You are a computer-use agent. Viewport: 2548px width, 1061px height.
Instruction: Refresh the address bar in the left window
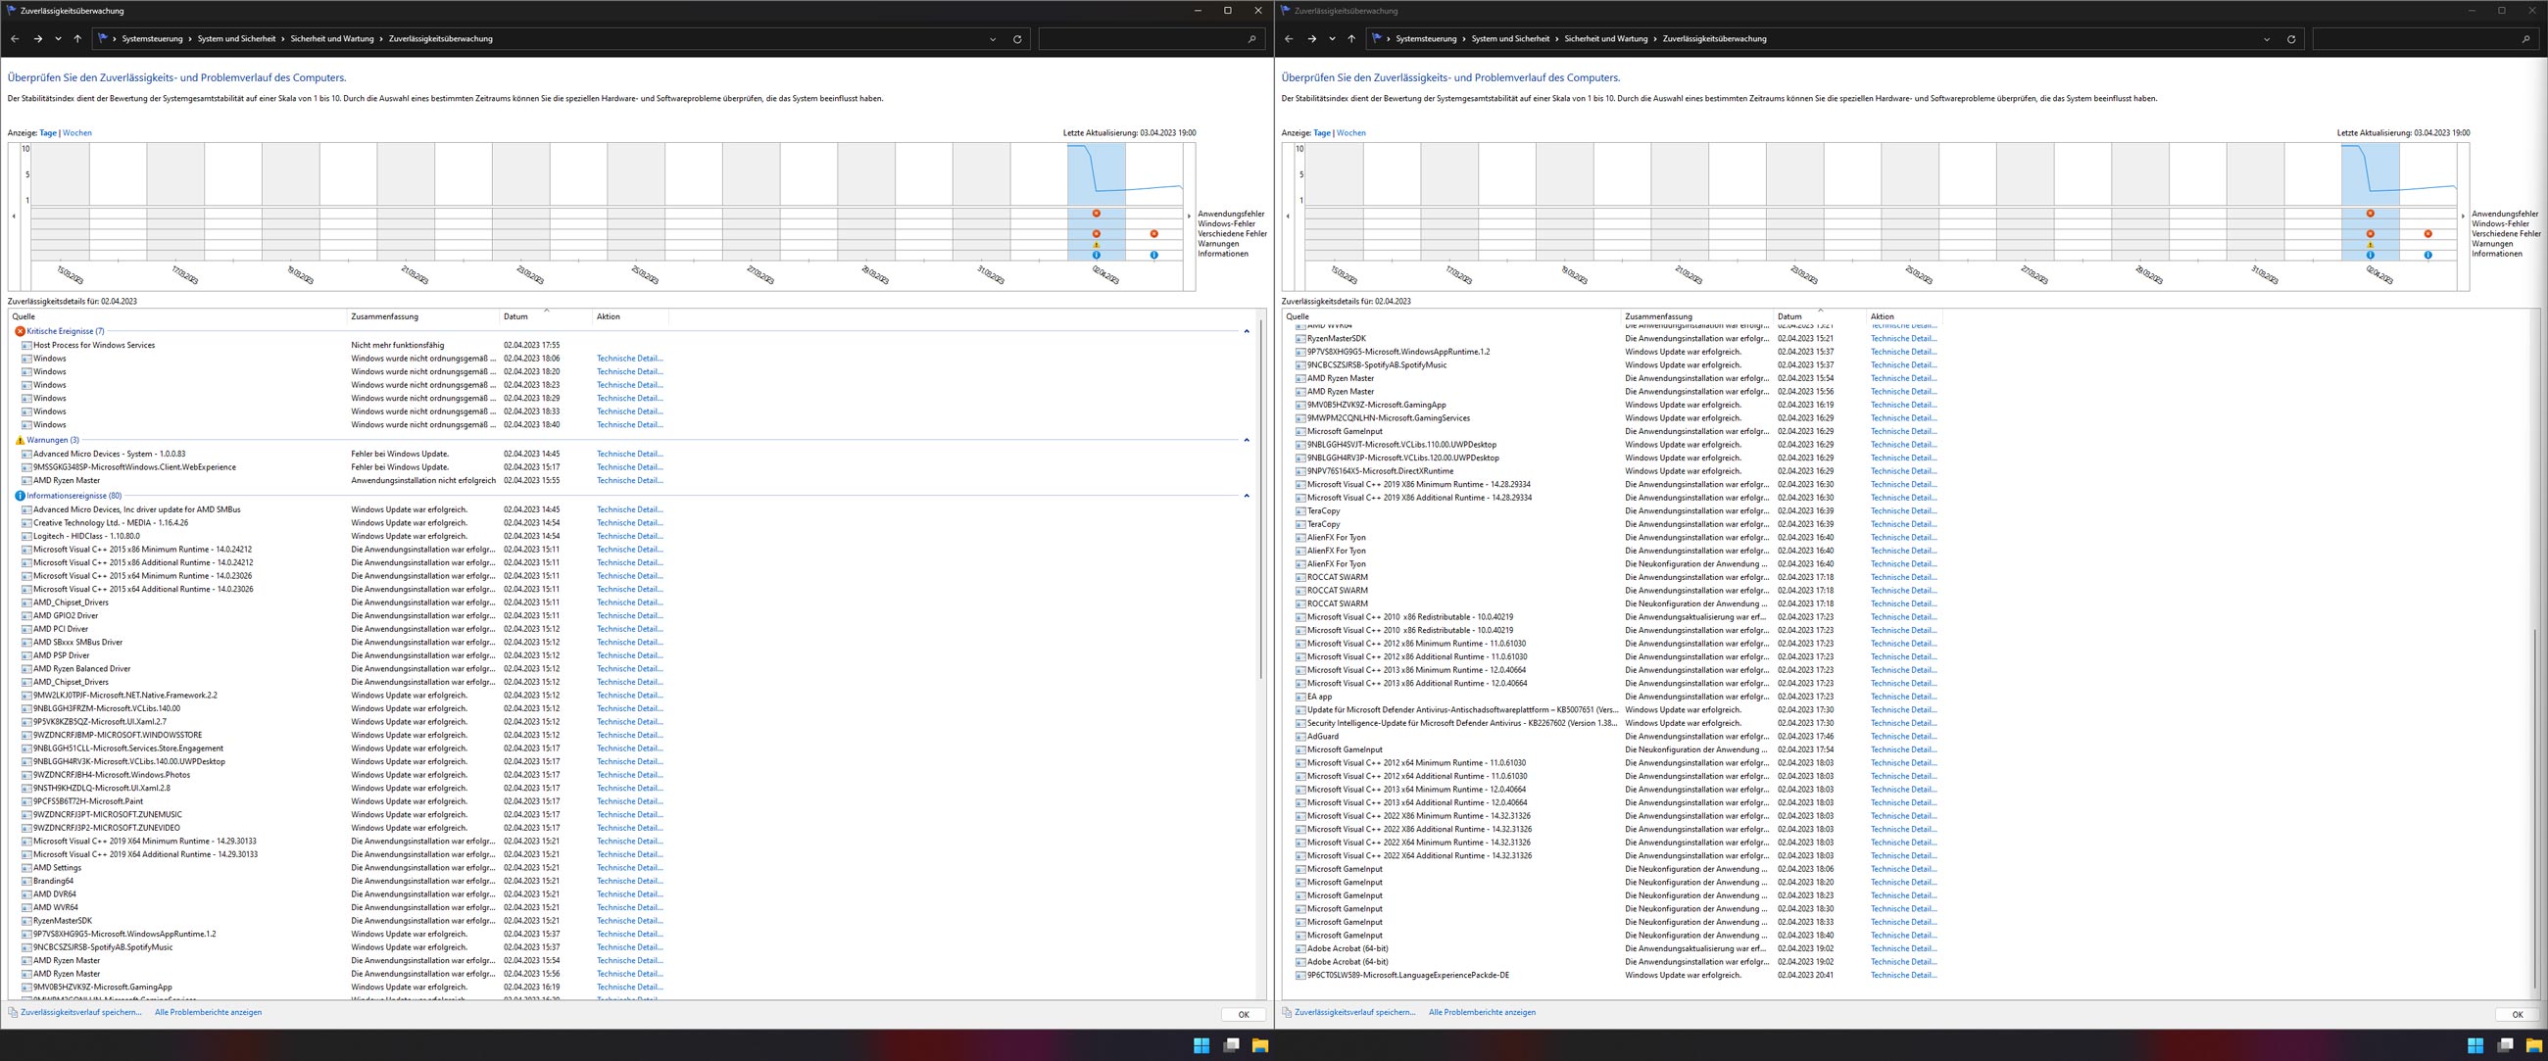coord(1017,39)
